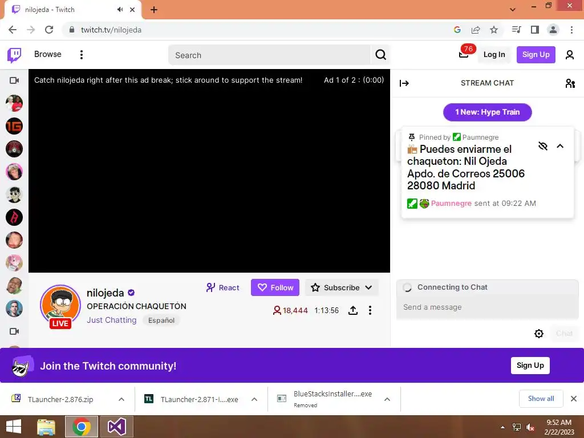This screenshot has width=584, height=438.
Task: Open the pink anime sidebar channel avatar
Action: (14, 263)
